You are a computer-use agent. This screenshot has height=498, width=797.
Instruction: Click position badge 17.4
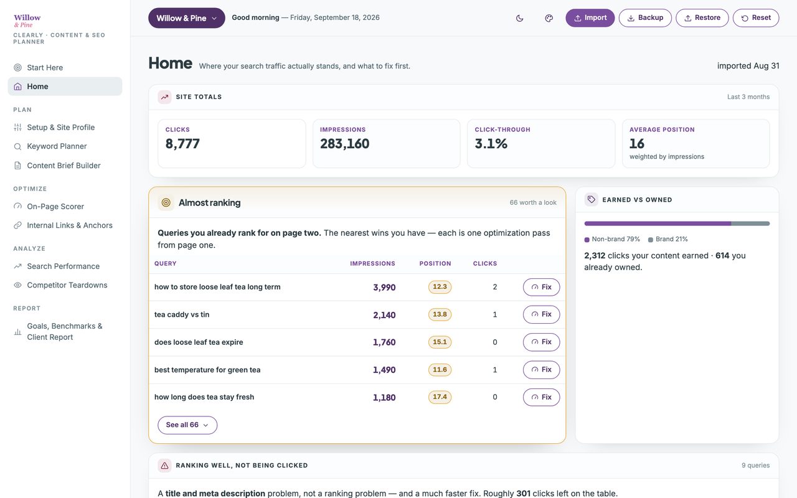pos(440,397)
